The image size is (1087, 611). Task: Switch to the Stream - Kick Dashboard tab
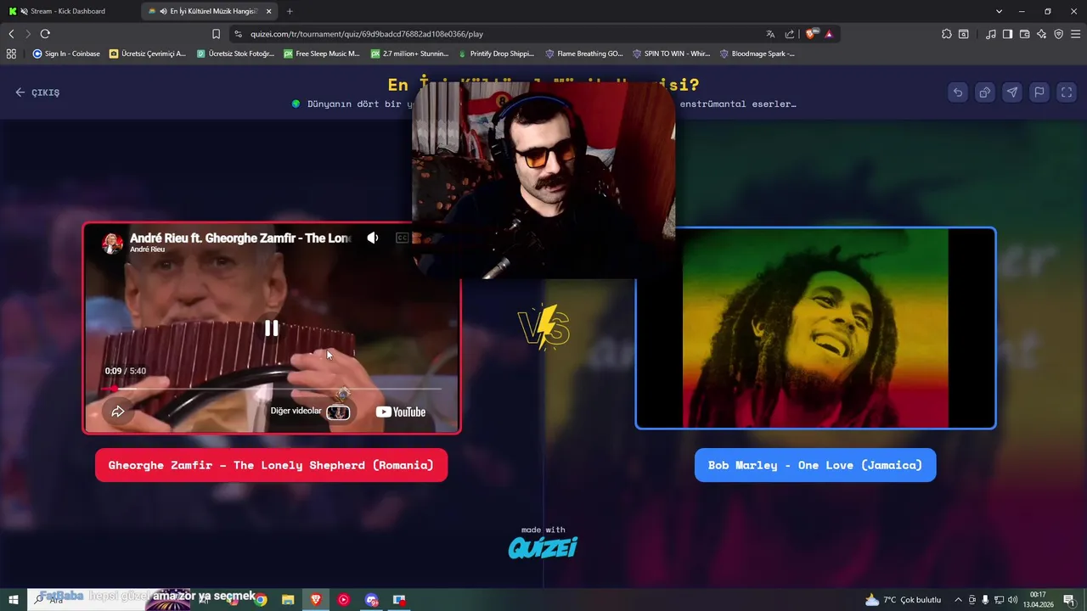[x=70, y=11]
